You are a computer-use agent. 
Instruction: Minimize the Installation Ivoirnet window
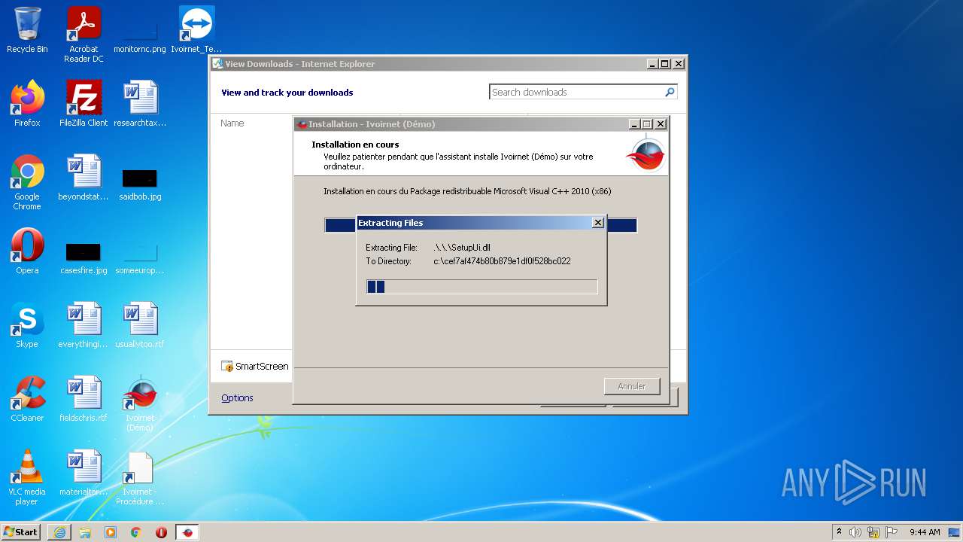(634, 124)
